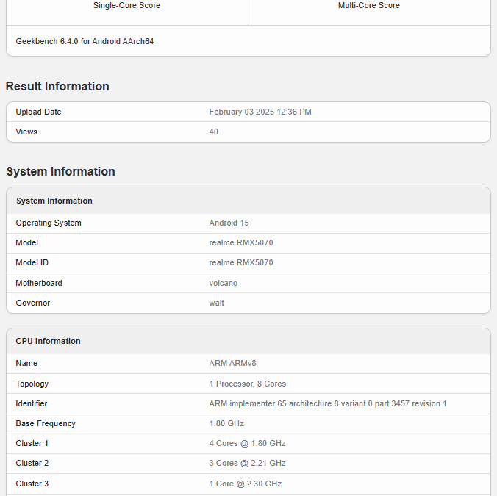Click Cluster 2 value 3 Cores @ 2.21 GHz
This screenshot has height=496, width=497.
point(247,463)
